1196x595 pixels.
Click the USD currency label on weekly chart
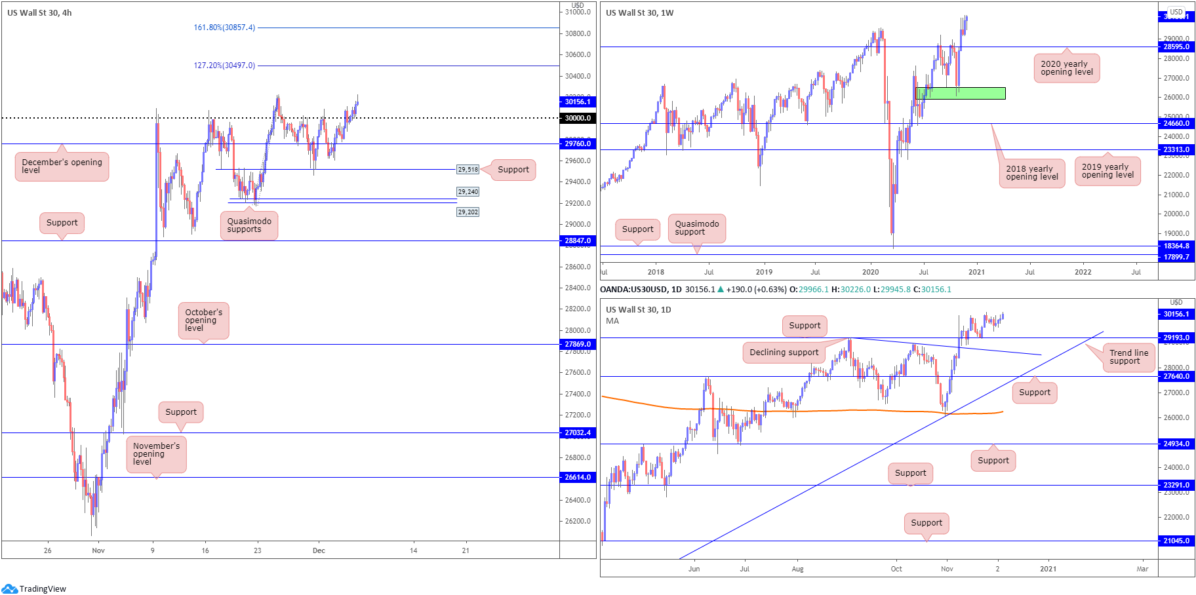tap(1176, 12)
